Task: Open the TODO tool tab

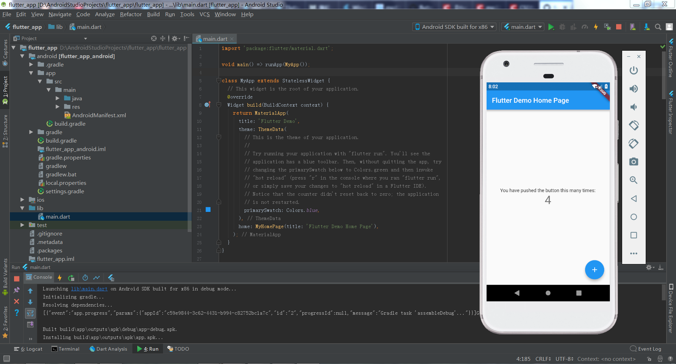Action: pyautogui.click(x=178, y=349)
